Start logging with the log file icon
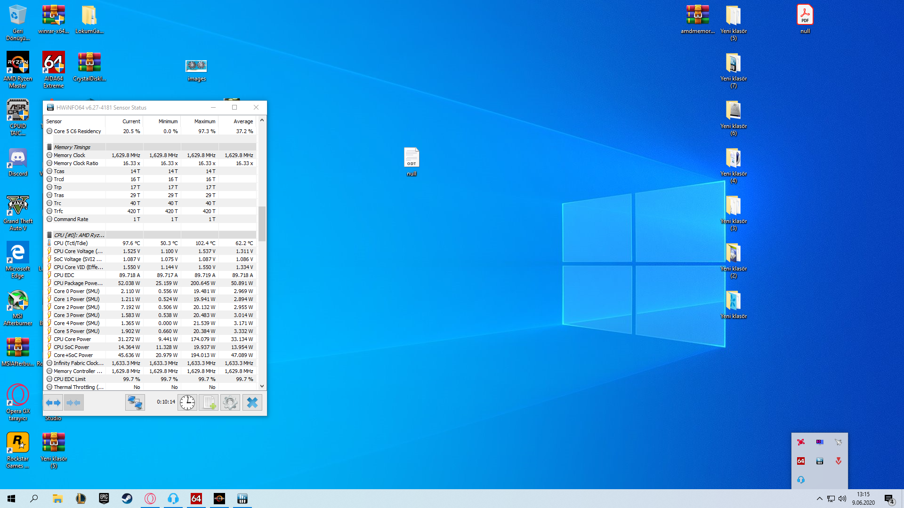Image resolution: width=904 pixels, height=508 pixels. point(209,403)
